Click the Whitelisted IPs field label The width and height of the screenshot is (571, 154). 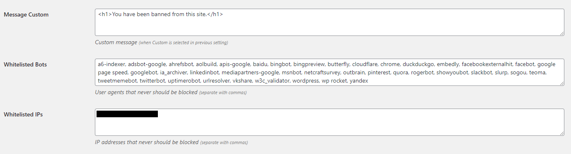click(23, 114)
